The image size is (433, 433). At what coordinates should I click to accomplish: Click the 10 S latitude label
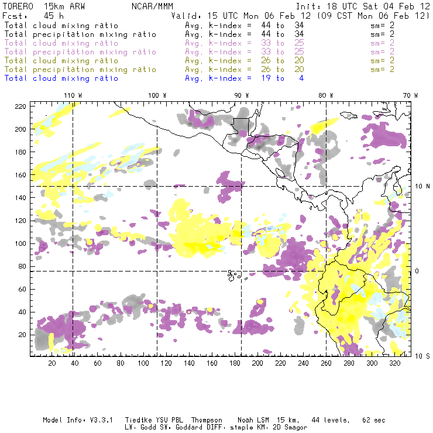[x=420, y=356]
